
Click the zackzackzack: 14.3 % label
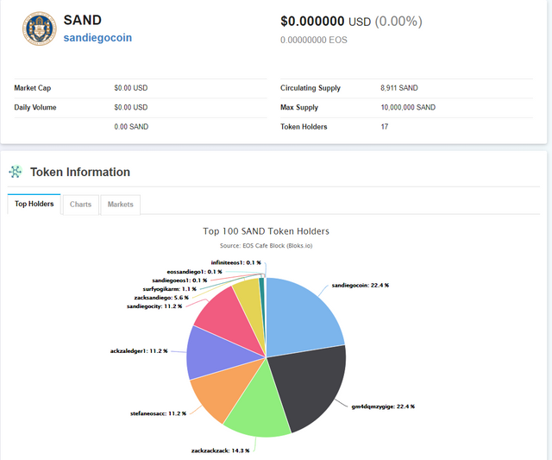click(221, 451)
